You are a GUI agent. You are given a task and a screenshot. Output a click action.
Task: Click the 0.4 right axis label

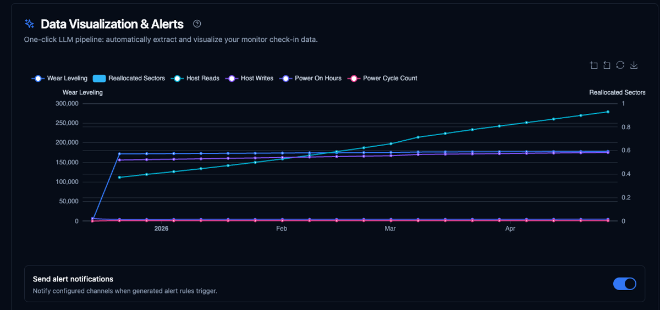click(626, 174)
